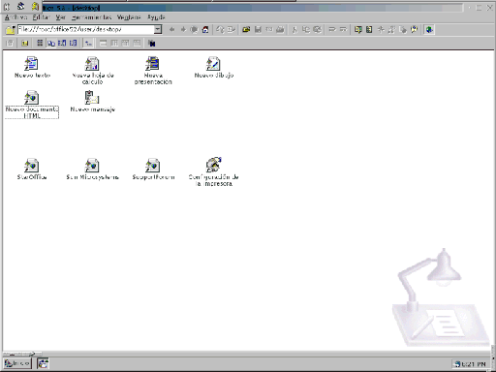Select the Nuevo mensaje icon

pyautogui.click(x=92, y=98)
